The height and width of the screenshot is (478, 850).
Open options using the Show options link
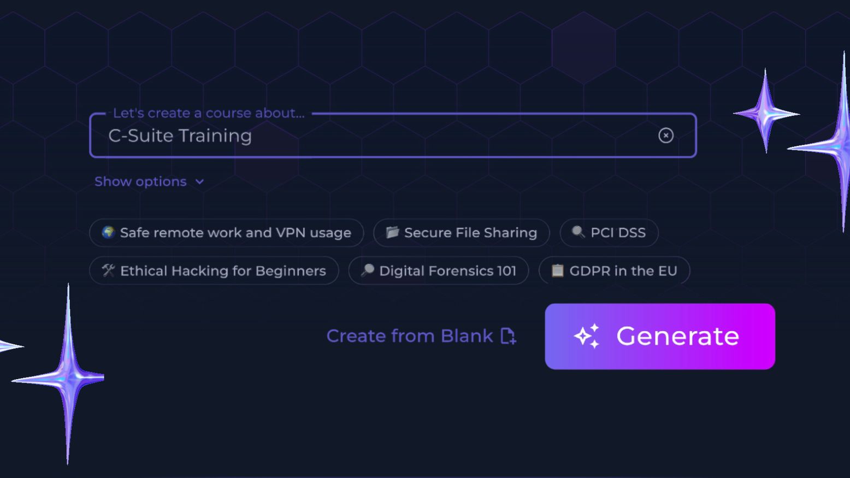click(x=140, y=181)
